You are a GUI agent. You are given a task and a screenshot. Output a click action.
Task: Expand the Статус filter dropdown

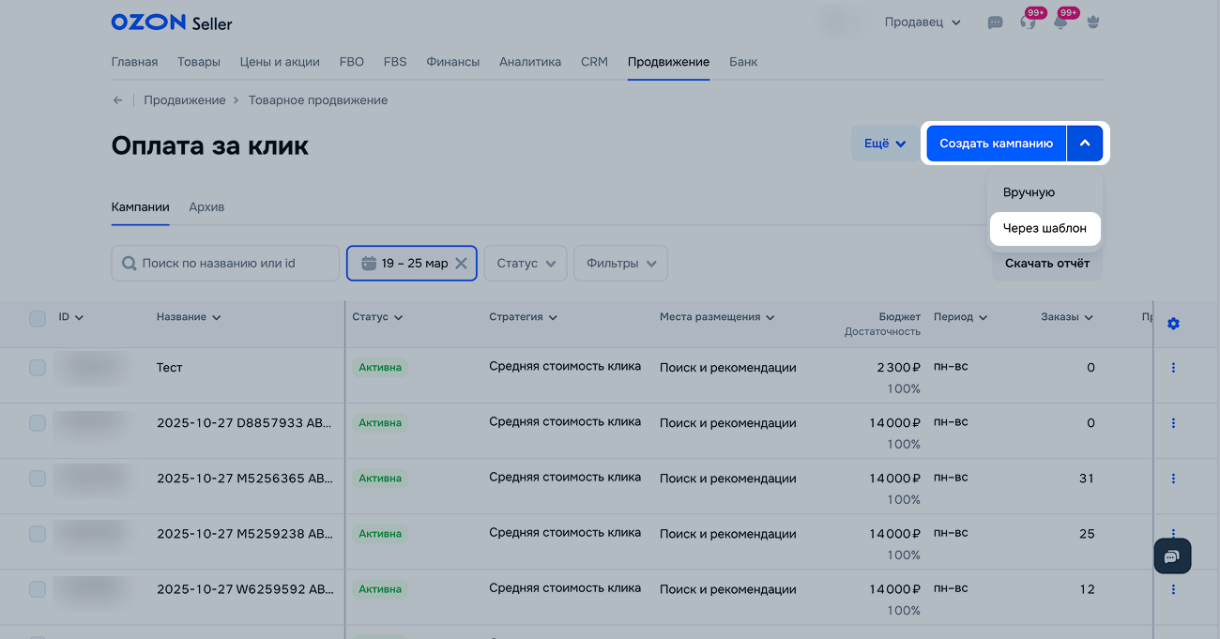(x=526, y=264)
